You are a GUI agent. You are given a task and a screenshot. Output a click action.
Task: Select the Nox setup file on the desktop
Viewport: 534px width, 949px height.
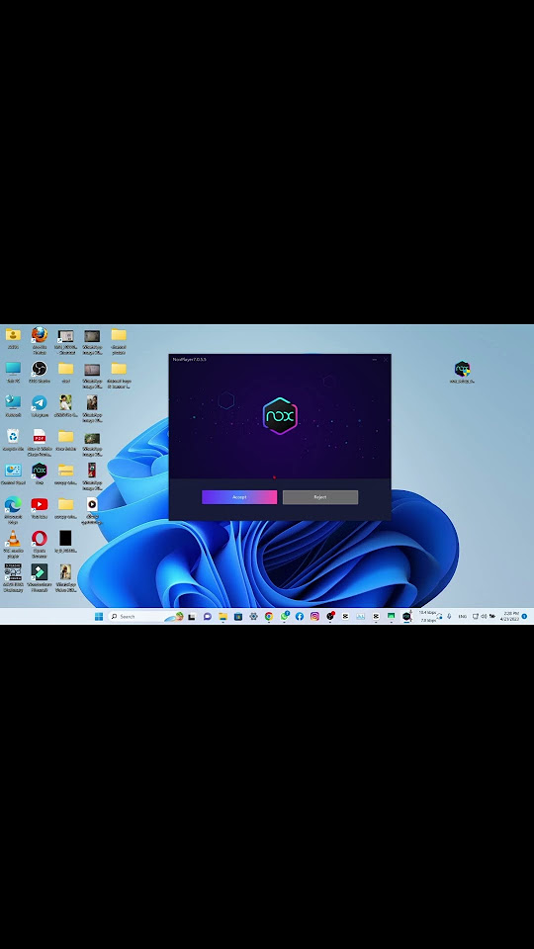(x=462, y=372)
